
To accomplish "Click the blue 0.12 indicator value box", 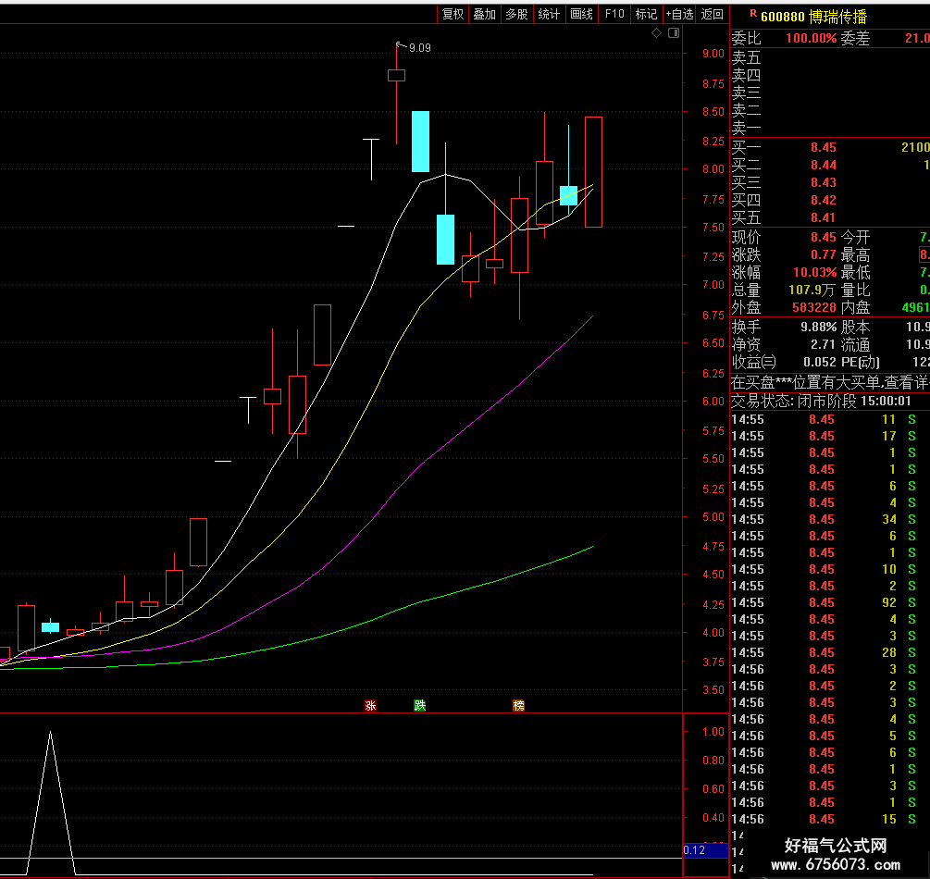I will click(x=706, y=850).
